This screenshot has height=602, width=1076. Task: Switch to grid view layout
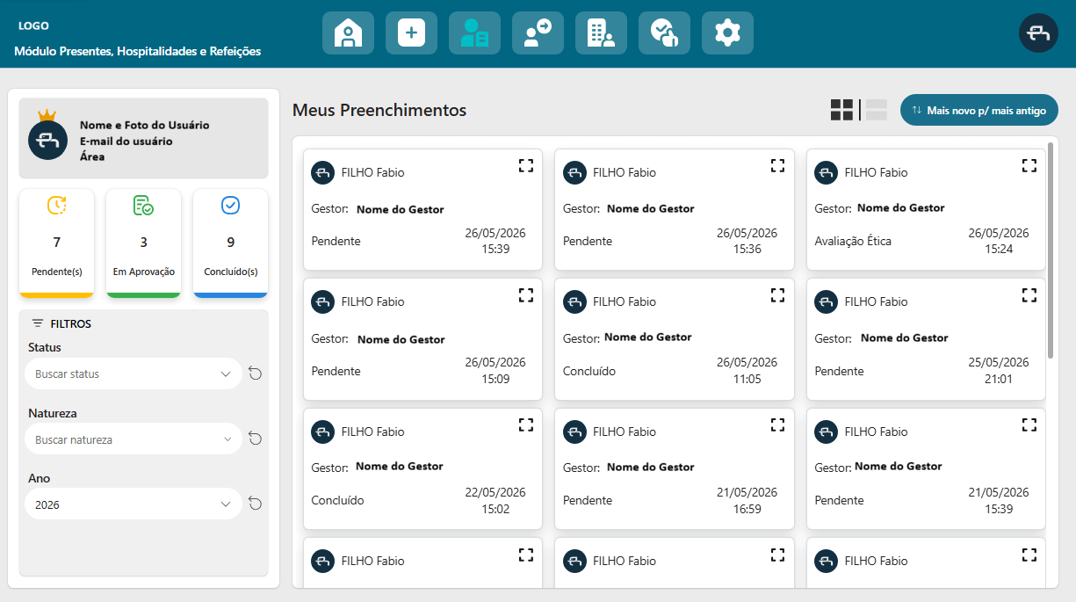(x=841, y=110)
